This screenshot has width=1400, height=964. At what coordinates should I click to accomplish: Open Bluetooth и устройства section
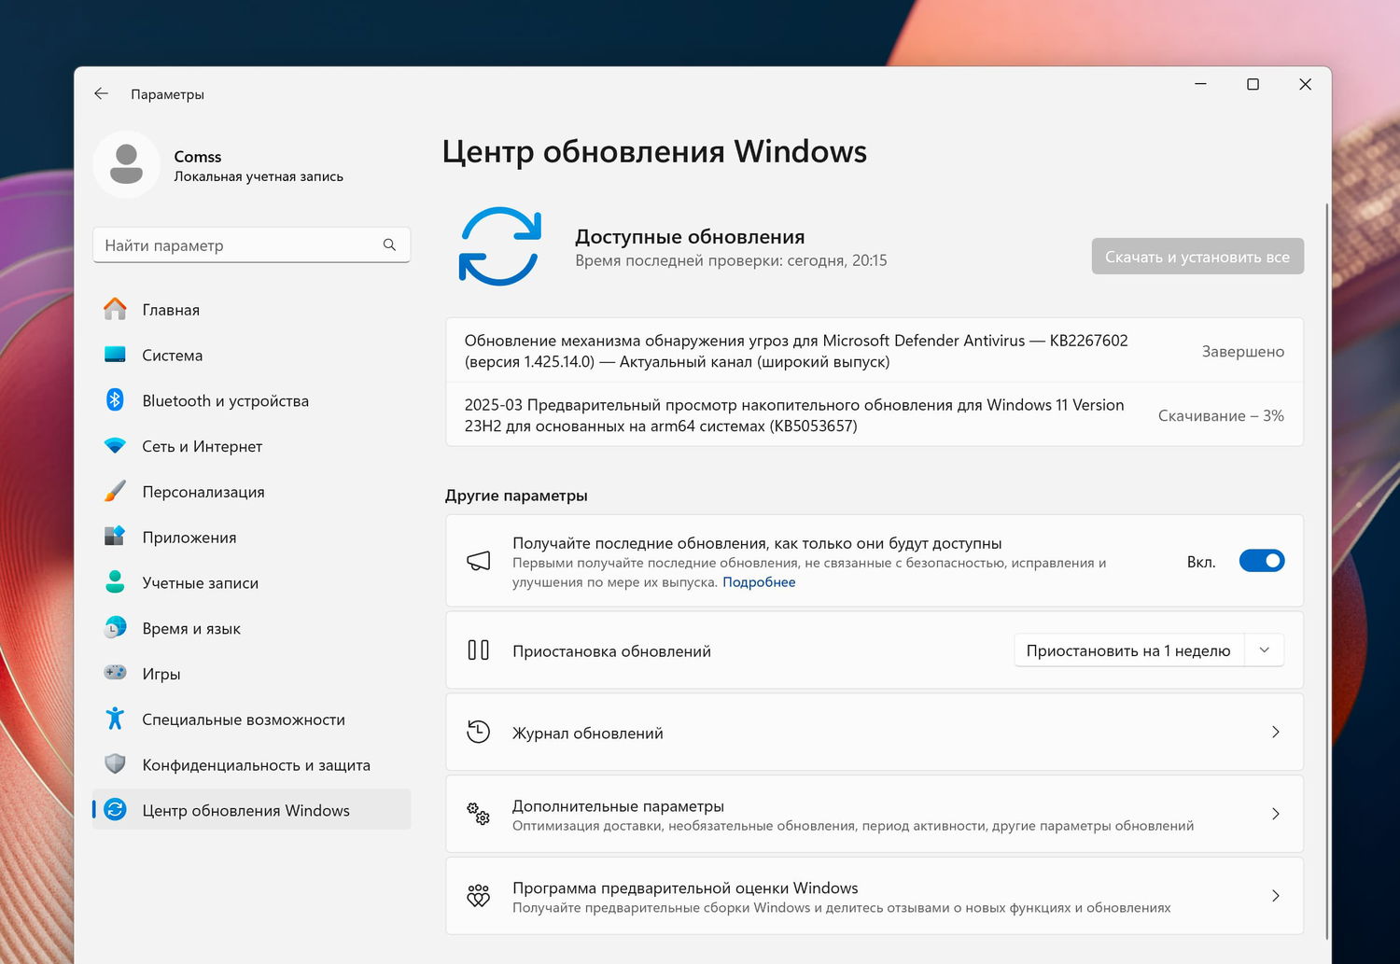point(252,401)
